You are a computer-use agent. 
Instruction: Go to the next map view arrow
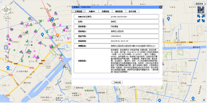(7, 17)
